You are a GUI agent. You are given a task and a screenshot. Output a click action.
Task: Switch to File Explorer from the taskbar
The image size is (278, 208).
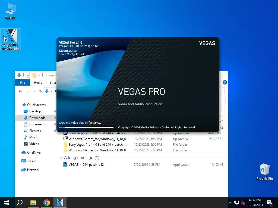pos(33,203)
